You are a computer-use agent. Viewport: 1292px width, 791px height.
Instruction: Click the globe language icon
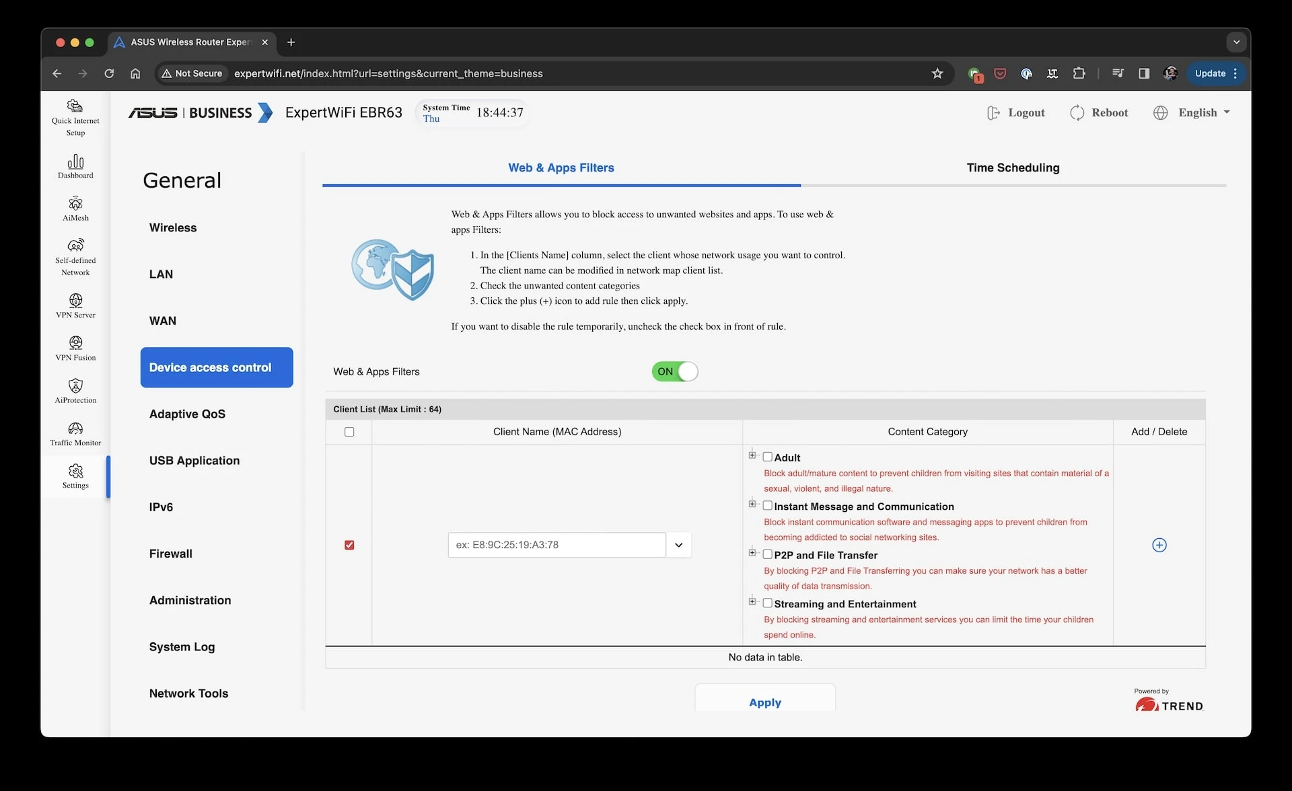click(x=1160, y=113)
